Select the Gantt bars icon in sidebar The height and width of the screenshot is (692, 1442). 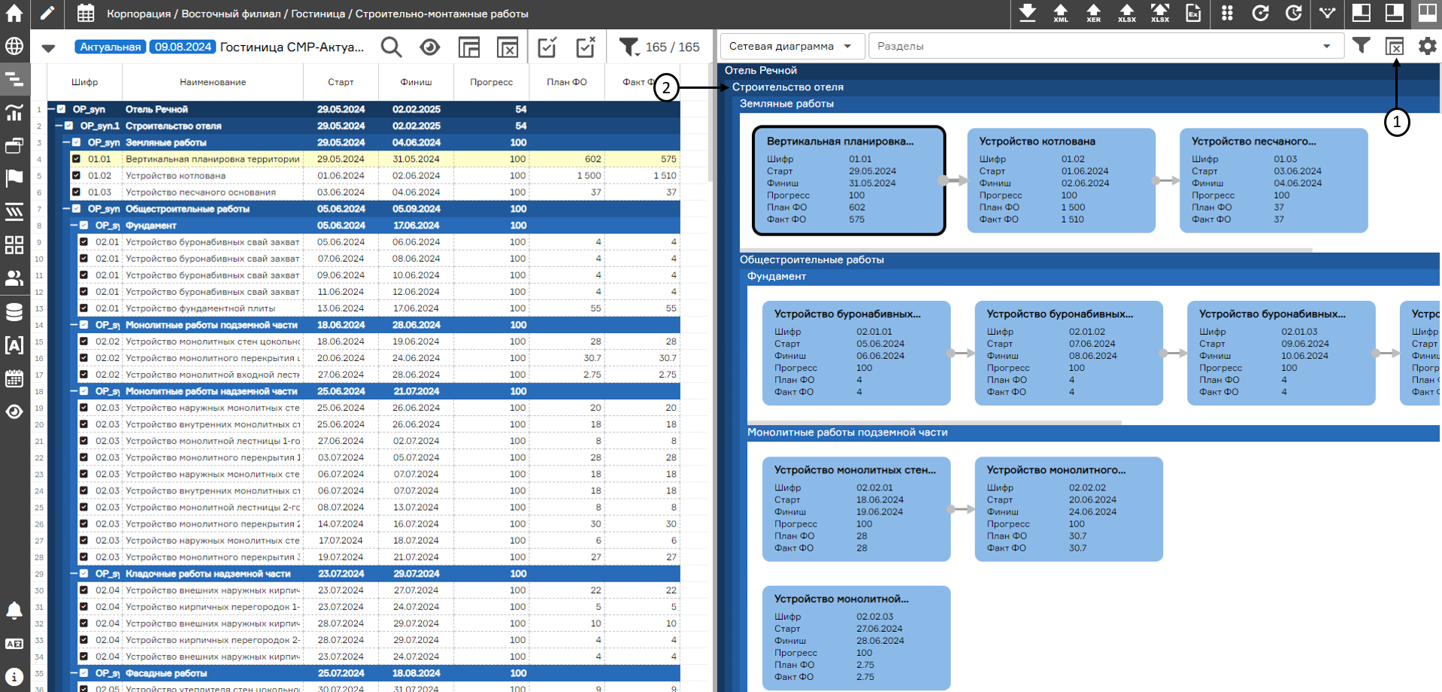pyautogui.click(x=14, y=79)
